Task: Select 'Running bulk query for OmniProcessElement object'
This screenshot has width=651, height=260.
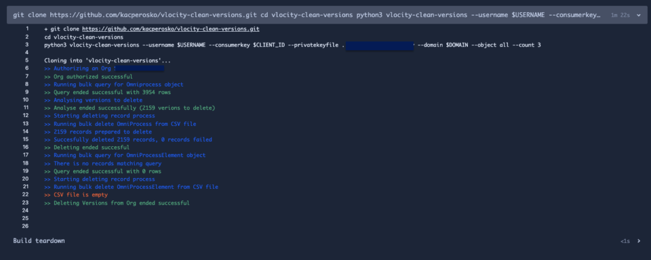Action: [125, 155]
